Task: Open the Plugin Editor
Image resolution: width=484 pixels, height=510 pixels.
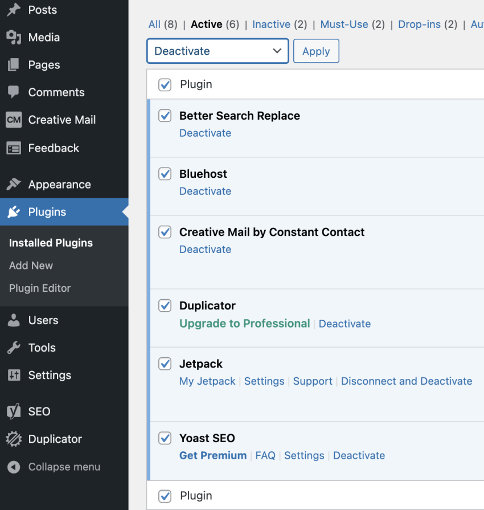Action: 39,288
